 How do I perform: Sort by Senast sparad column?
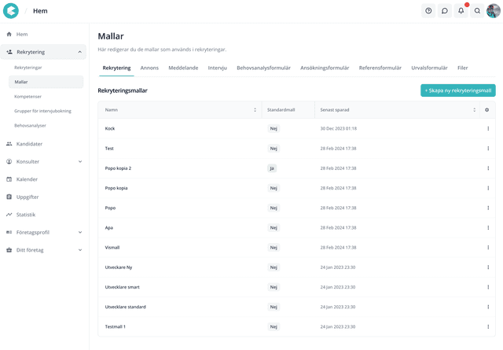pyautogui.click(x=474, y=110)
